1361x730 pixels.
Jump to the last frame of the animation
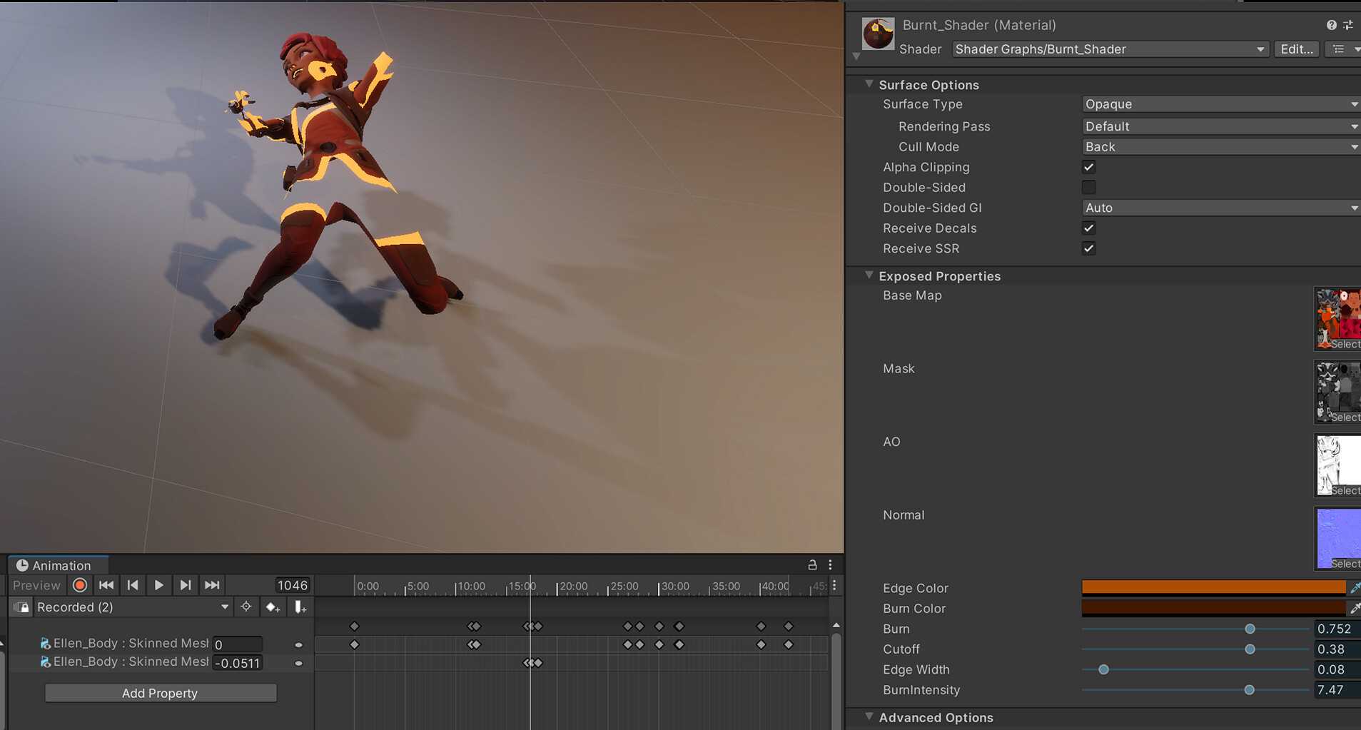(211, 584)
